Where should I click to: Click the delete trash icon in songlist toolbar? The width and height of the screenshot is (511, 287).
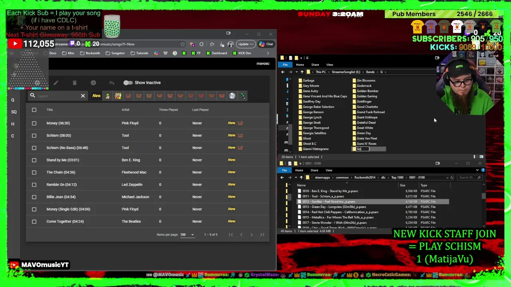point(74,83)
